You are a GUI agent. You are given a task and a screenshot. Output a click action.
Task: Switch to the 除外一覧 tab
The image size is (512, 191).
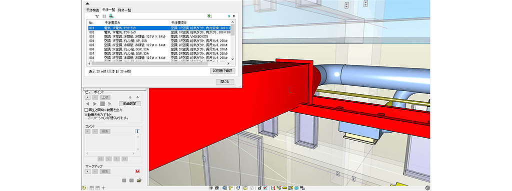[124, 10]
